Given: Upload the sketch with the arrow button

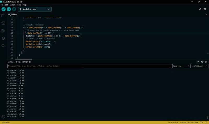Looking at the screenshot, I should click(9, 9).
